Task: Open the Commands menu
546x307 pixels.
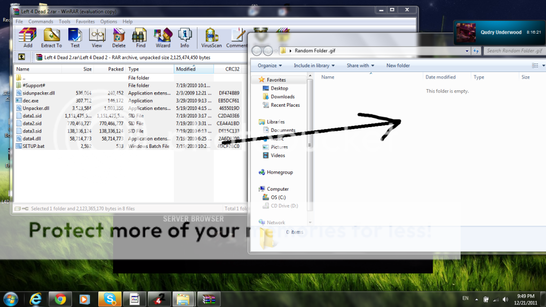Action: point(41,21)
